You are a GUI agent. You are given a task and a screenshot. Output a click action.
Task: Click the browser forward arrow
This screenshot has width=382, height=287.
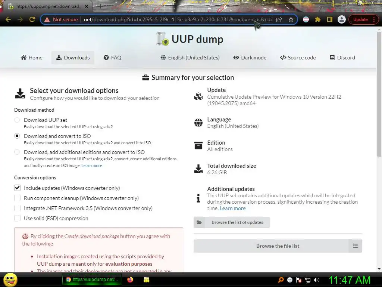(20, 19)
